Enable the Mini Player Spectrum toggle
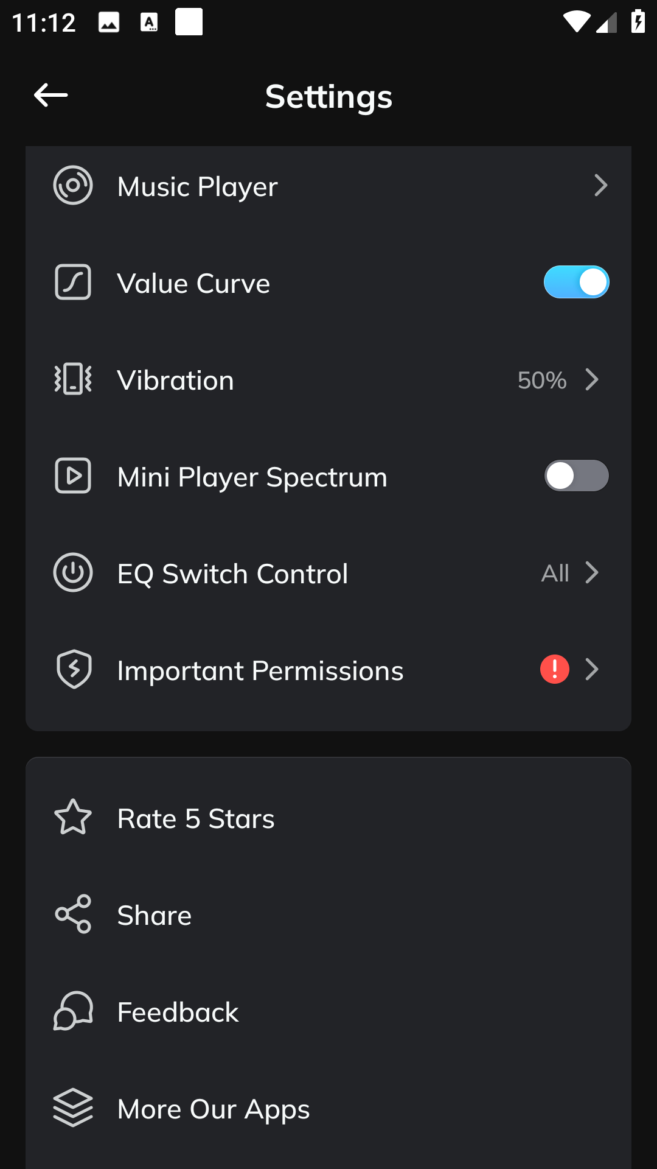The height and width of the screenshot is (1169, 657). coord(576,476)
